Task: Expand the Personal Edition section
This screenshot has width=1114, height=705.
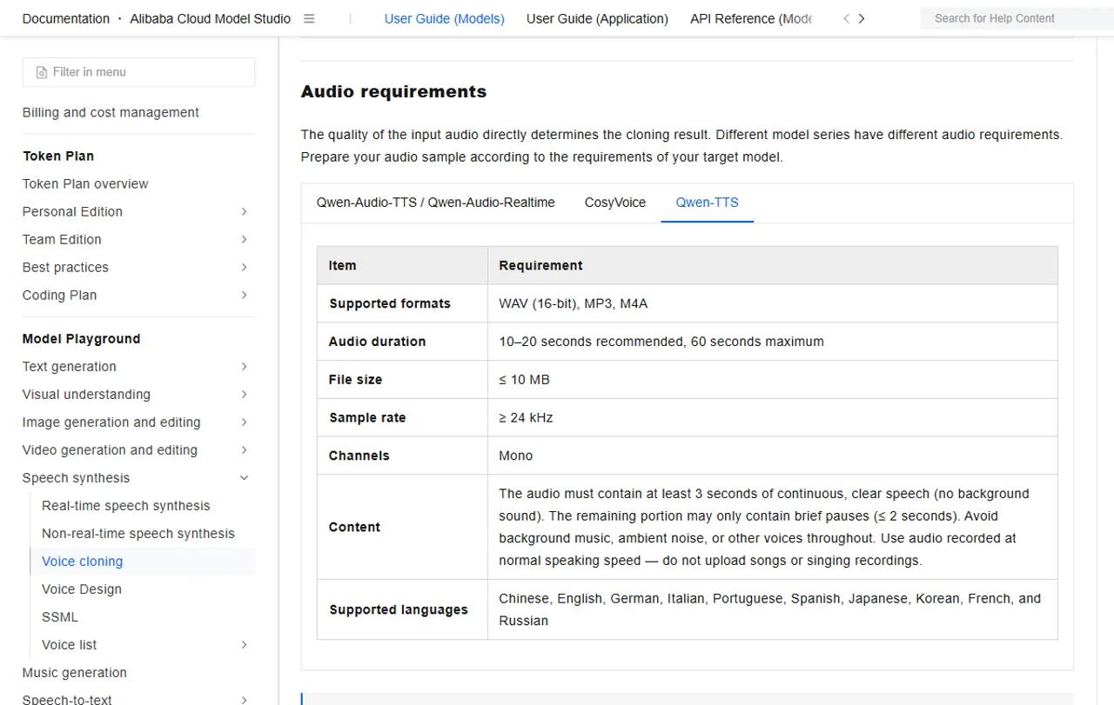Action: point(244,211)
